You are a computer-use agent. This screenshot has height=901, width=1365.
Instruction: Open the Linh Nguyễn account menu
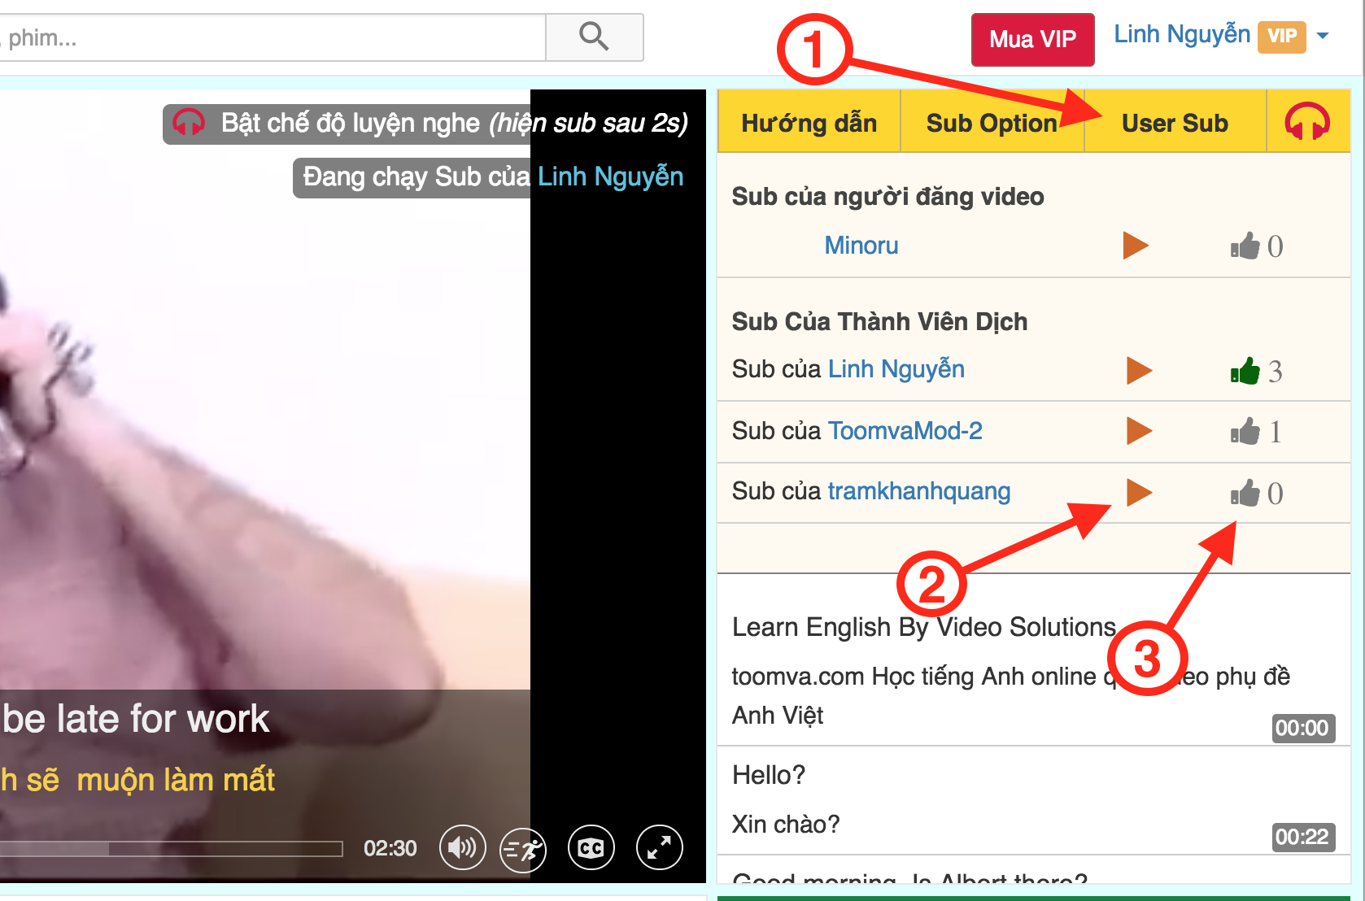[1181, 34]
